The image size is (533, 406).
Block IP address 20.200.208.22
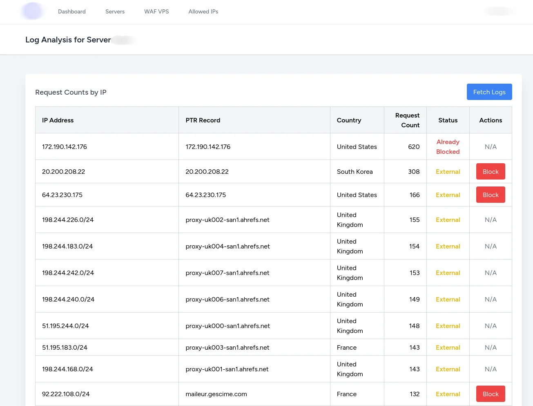point(490,171)
